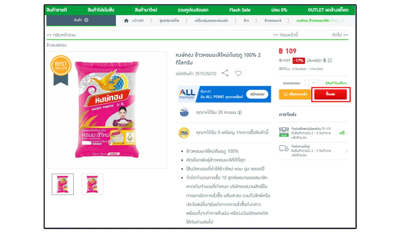Click the สมัครเลย sign-up button
This screenshot has height=233, width=400.
click(x=257, y=94)
